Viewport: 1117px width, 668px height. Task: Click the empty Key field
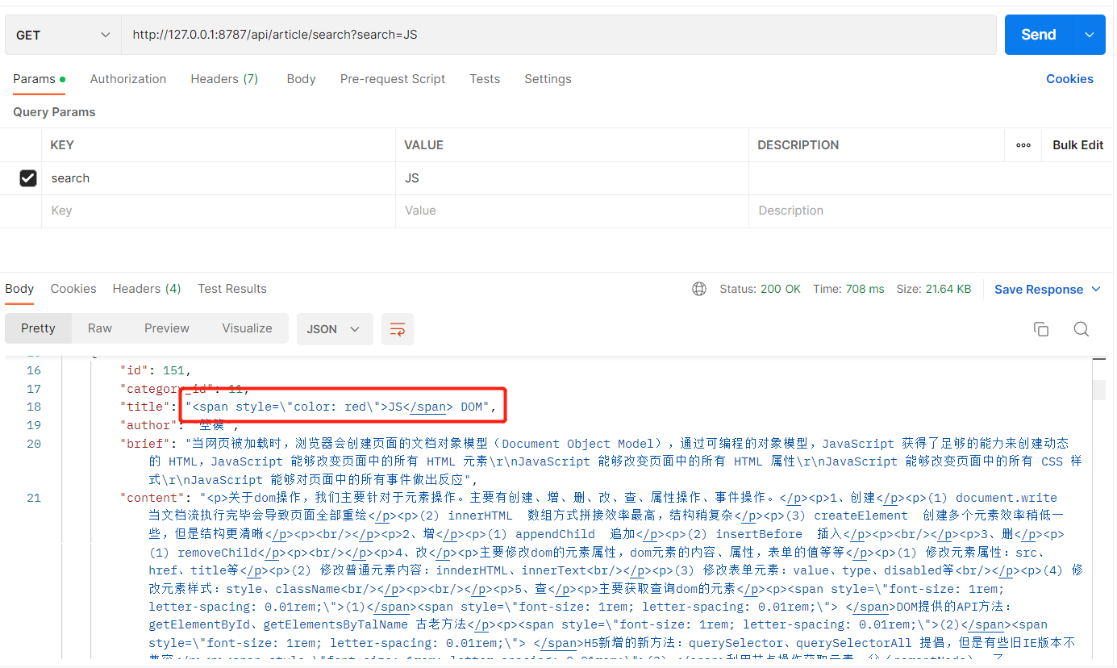coord(218,211)
